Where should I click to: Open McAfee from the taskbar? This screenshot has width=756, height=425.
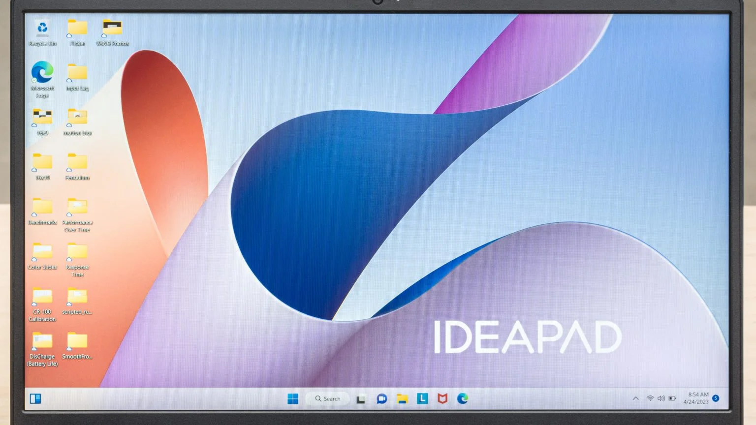[442, 398]
